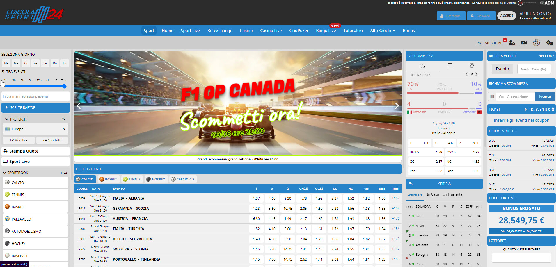Show all markets +170 for Austria - Francia
The height and width of the screenshot is (267, 556).
tap(396, 218)
